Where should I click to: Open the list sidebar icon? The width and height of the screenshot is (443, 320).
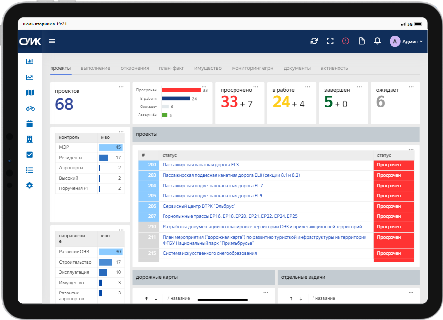point(29,170)
